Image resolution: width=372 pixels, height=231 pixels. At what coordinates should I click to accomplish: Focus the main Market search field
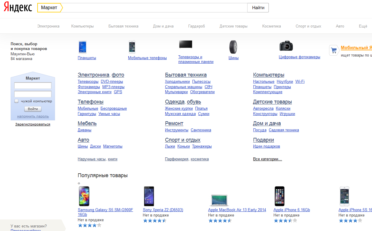pos(154,8)
